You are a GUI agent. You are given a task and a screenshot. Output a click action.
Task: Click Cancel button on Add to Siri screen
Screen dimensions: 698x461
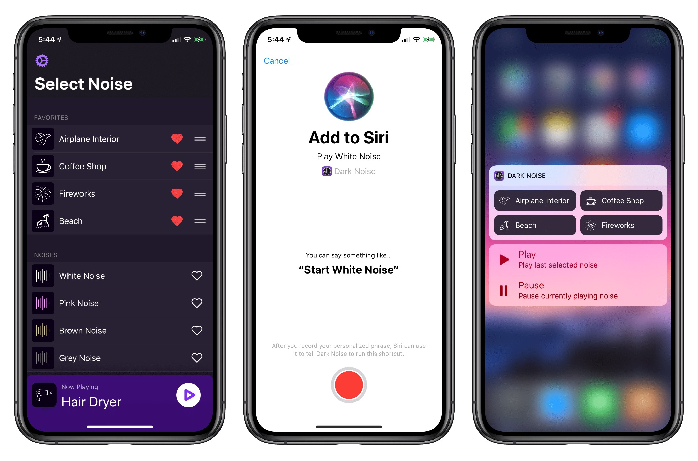[275, 60]
